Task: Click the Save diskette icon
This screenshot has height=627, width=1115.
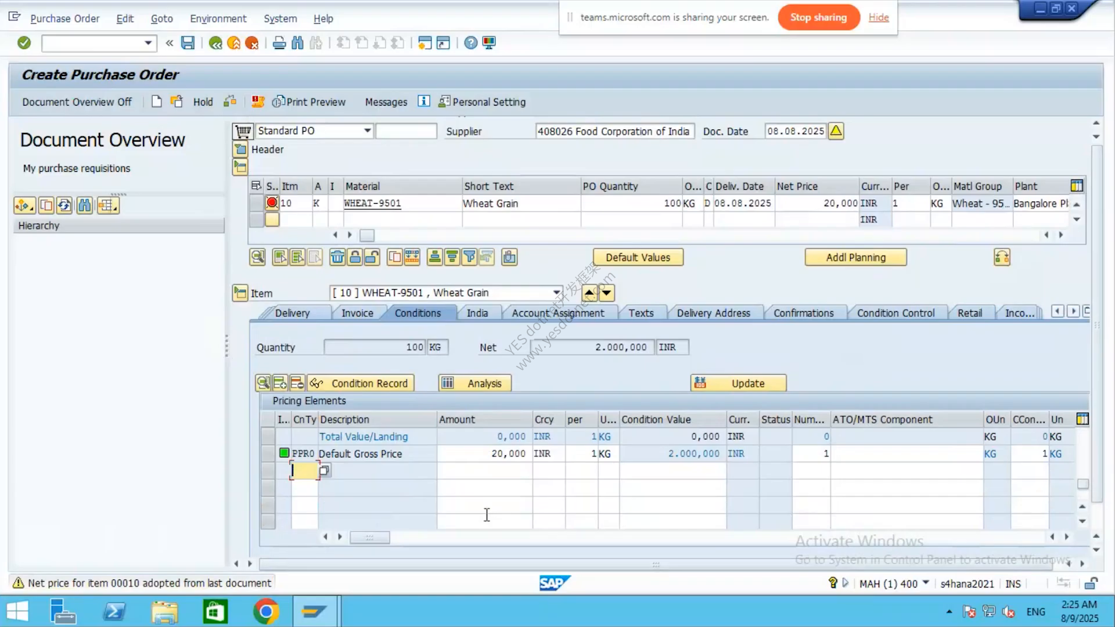Action: (x=188, y=43)
